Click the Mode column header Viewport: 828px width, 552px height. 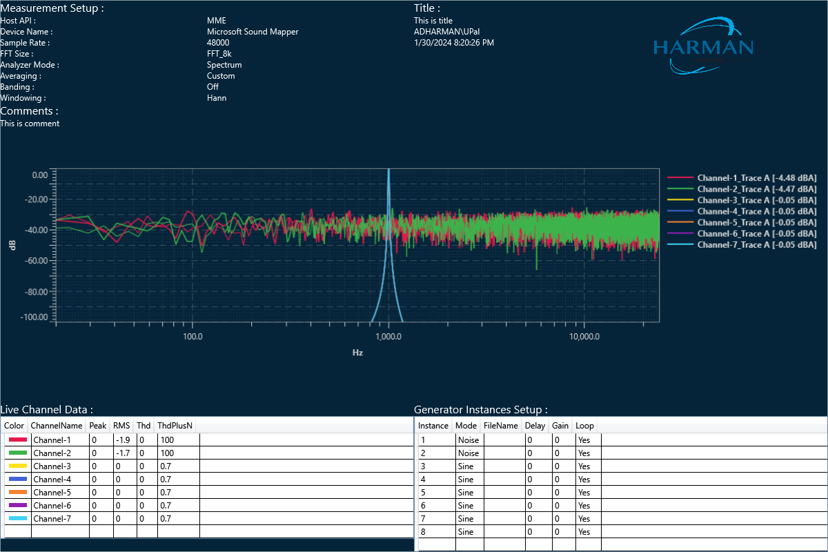[x=466, y=426]
